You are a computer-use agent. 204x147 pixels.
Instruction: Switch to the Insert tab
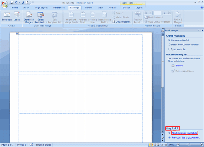tap(26, 8)
